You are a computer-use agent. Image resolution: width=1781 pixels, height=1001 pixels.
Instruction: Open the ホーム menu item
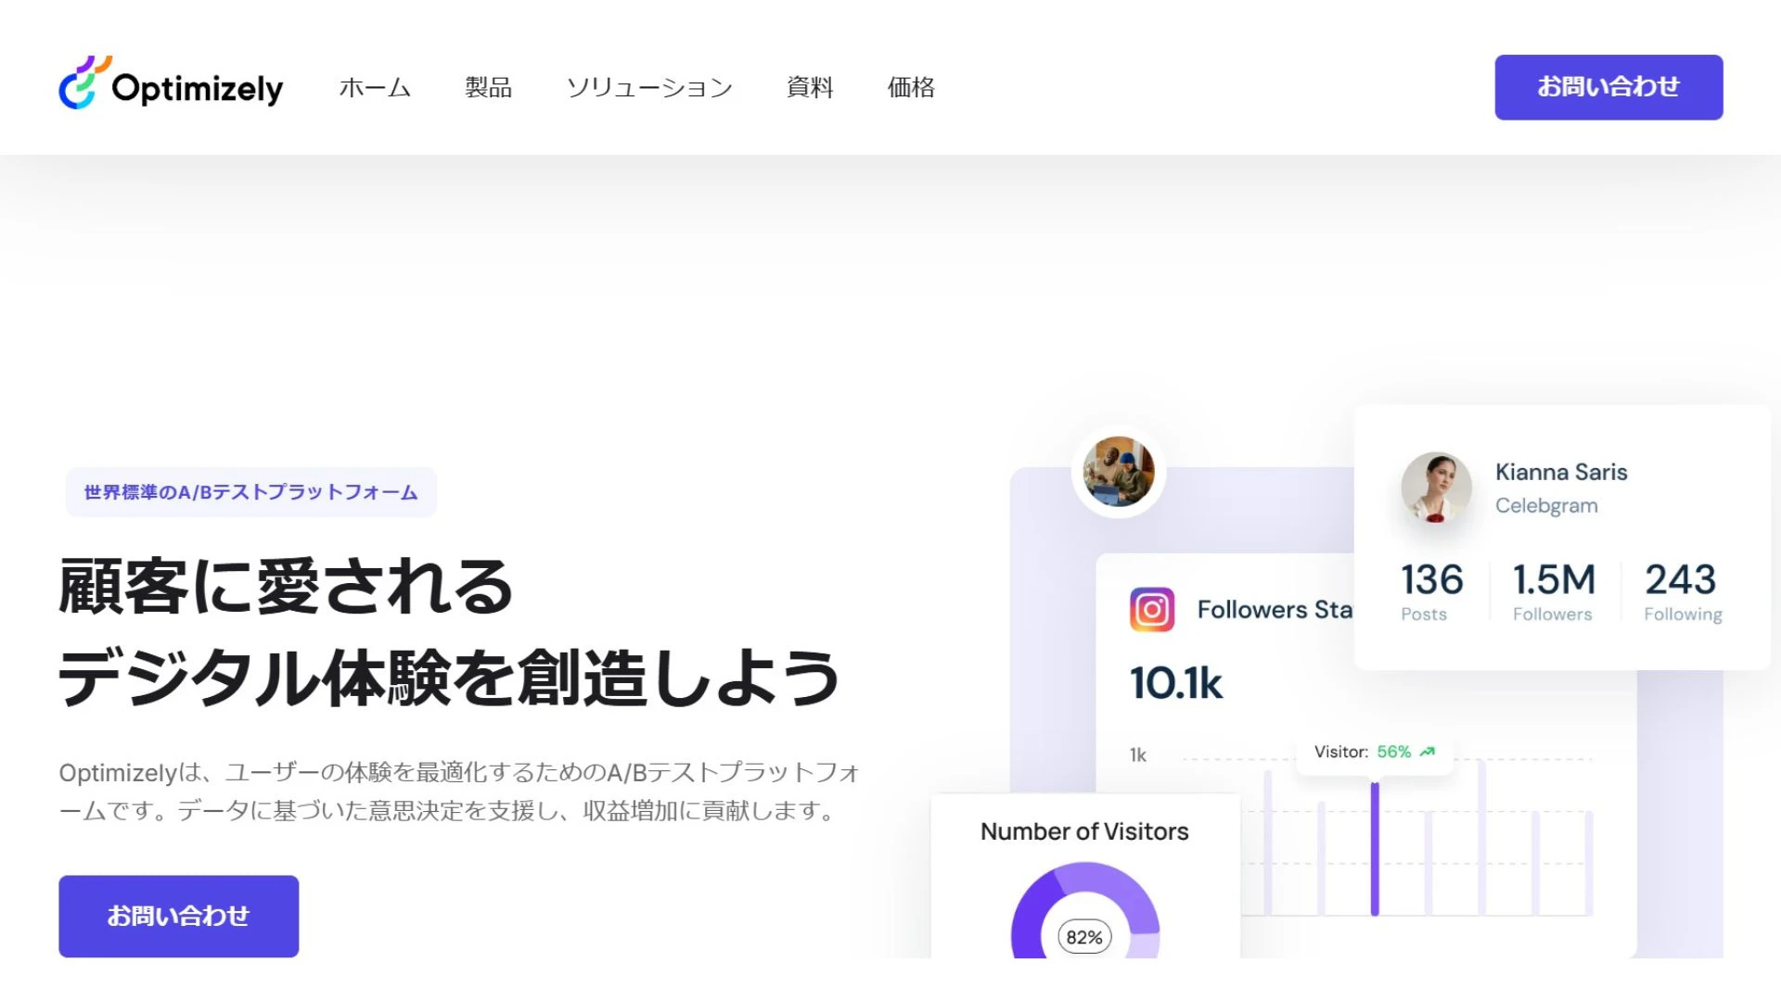pos(375,87)
